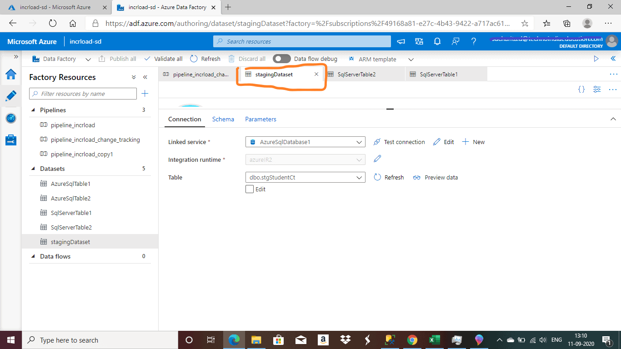Open the switch directory icon

[419, 41]
